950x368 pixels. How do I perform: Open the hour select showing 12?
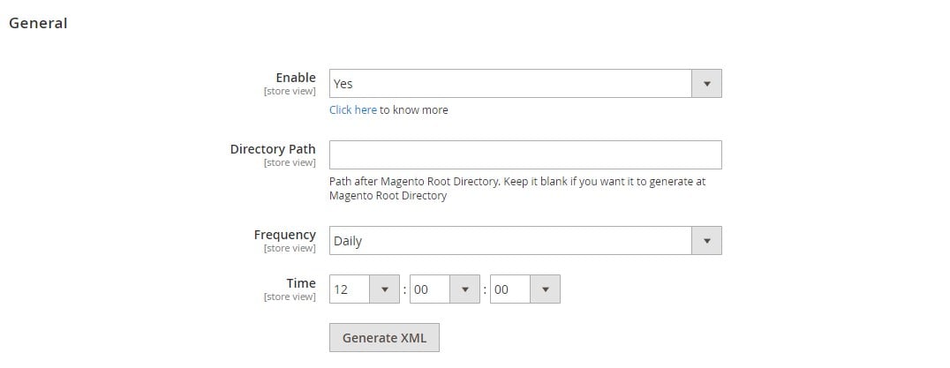(x=364, y=289)
